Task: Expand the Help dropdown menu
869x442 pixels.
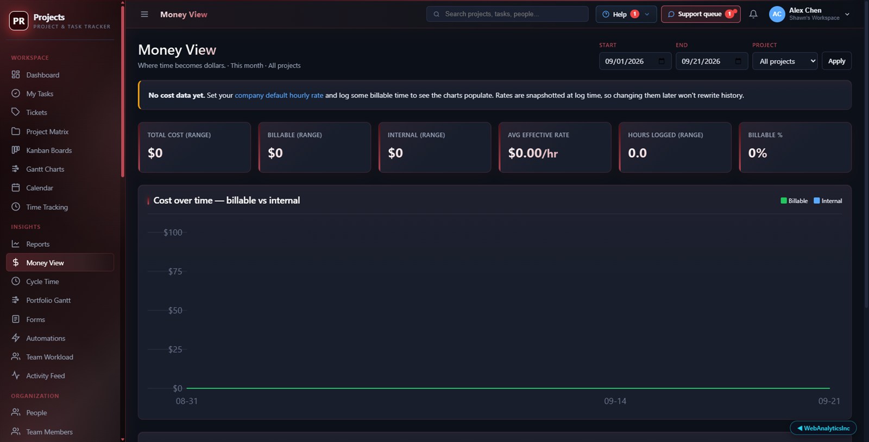Action: [x=626, y=14]
